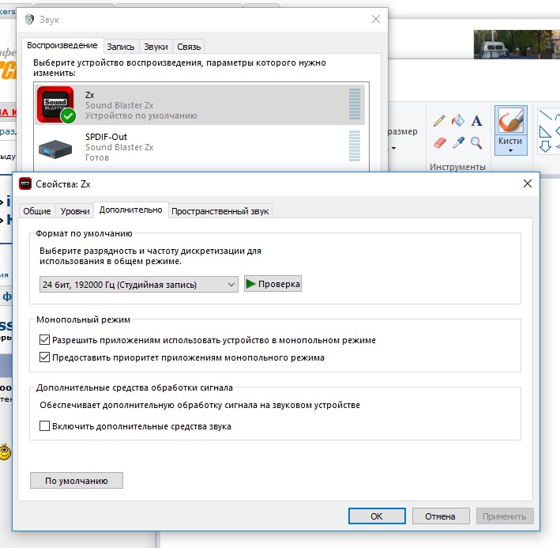Close the Свойства: Zx dialog

(x=528, y=183)
